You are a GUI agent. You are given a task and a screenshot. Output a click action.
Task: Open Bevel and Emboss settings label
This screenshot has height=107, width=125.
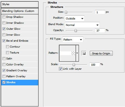pos(17,41)
